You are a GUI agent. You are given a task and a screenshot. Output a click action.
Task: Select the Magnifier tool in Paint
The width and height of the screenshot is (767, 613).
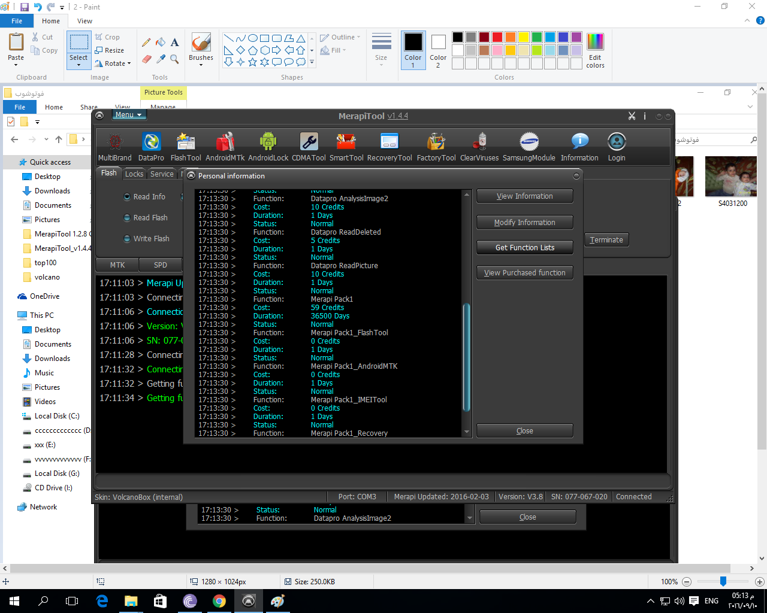(175, 59)
